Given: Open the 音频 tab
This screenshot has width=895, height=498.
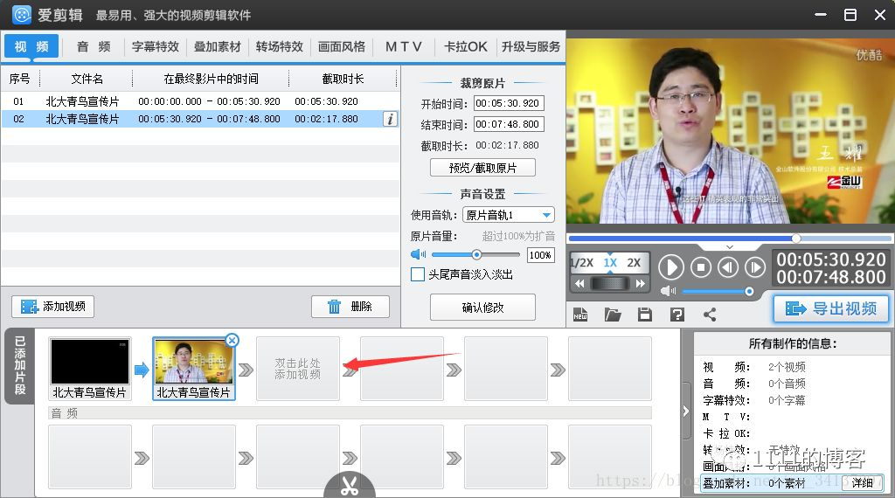Looking at the screenshot, I should click(94, 46).
